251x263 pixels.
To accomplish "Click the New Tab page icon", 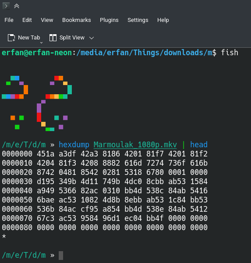I will click(11, 38).
